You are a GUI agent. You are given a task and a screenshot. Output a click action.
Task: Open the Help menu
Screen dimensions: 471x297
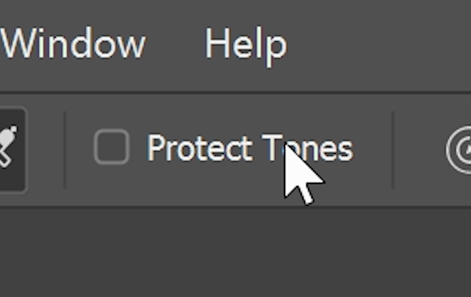coord(246,45)
